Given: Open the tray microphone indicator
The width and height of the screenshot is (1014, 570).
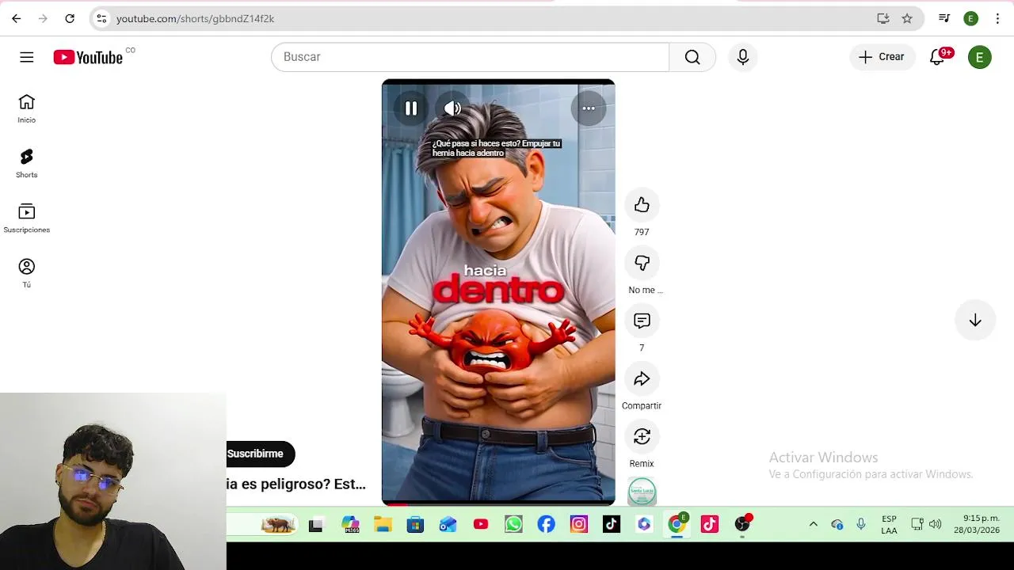Looking at the screenshot, I should 861,524.
